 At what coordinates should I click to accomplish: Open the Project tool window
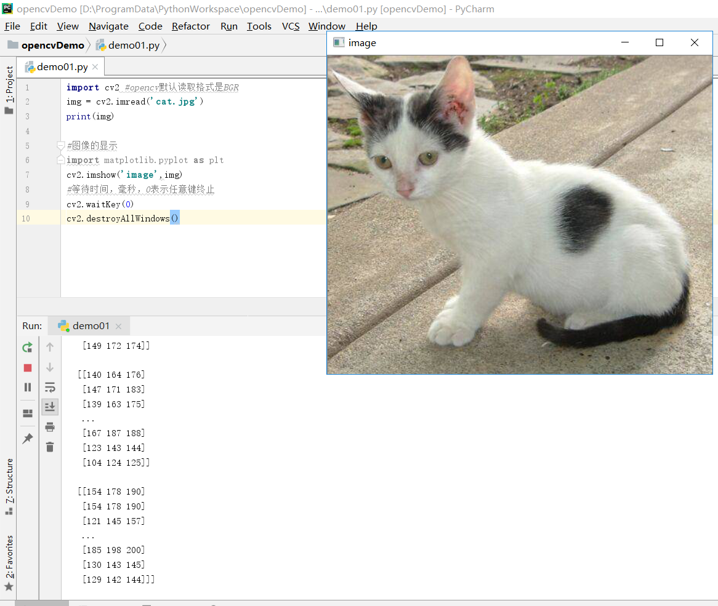click(x=9, y=90)
